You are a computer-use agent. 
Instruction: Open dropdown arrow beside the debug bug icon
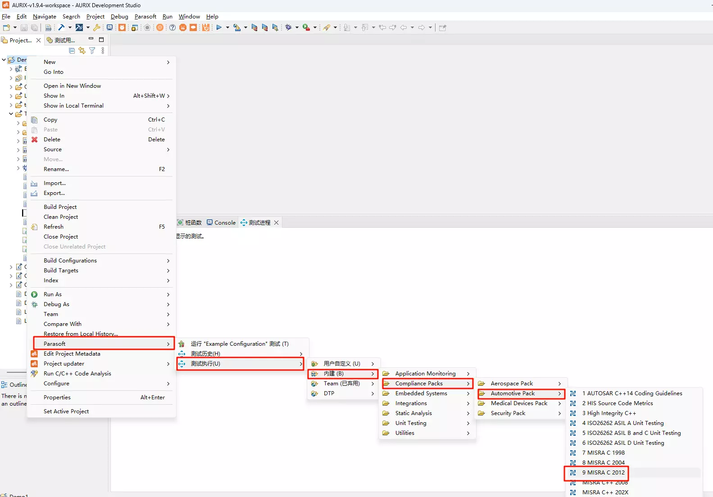[x=297, y=27]
